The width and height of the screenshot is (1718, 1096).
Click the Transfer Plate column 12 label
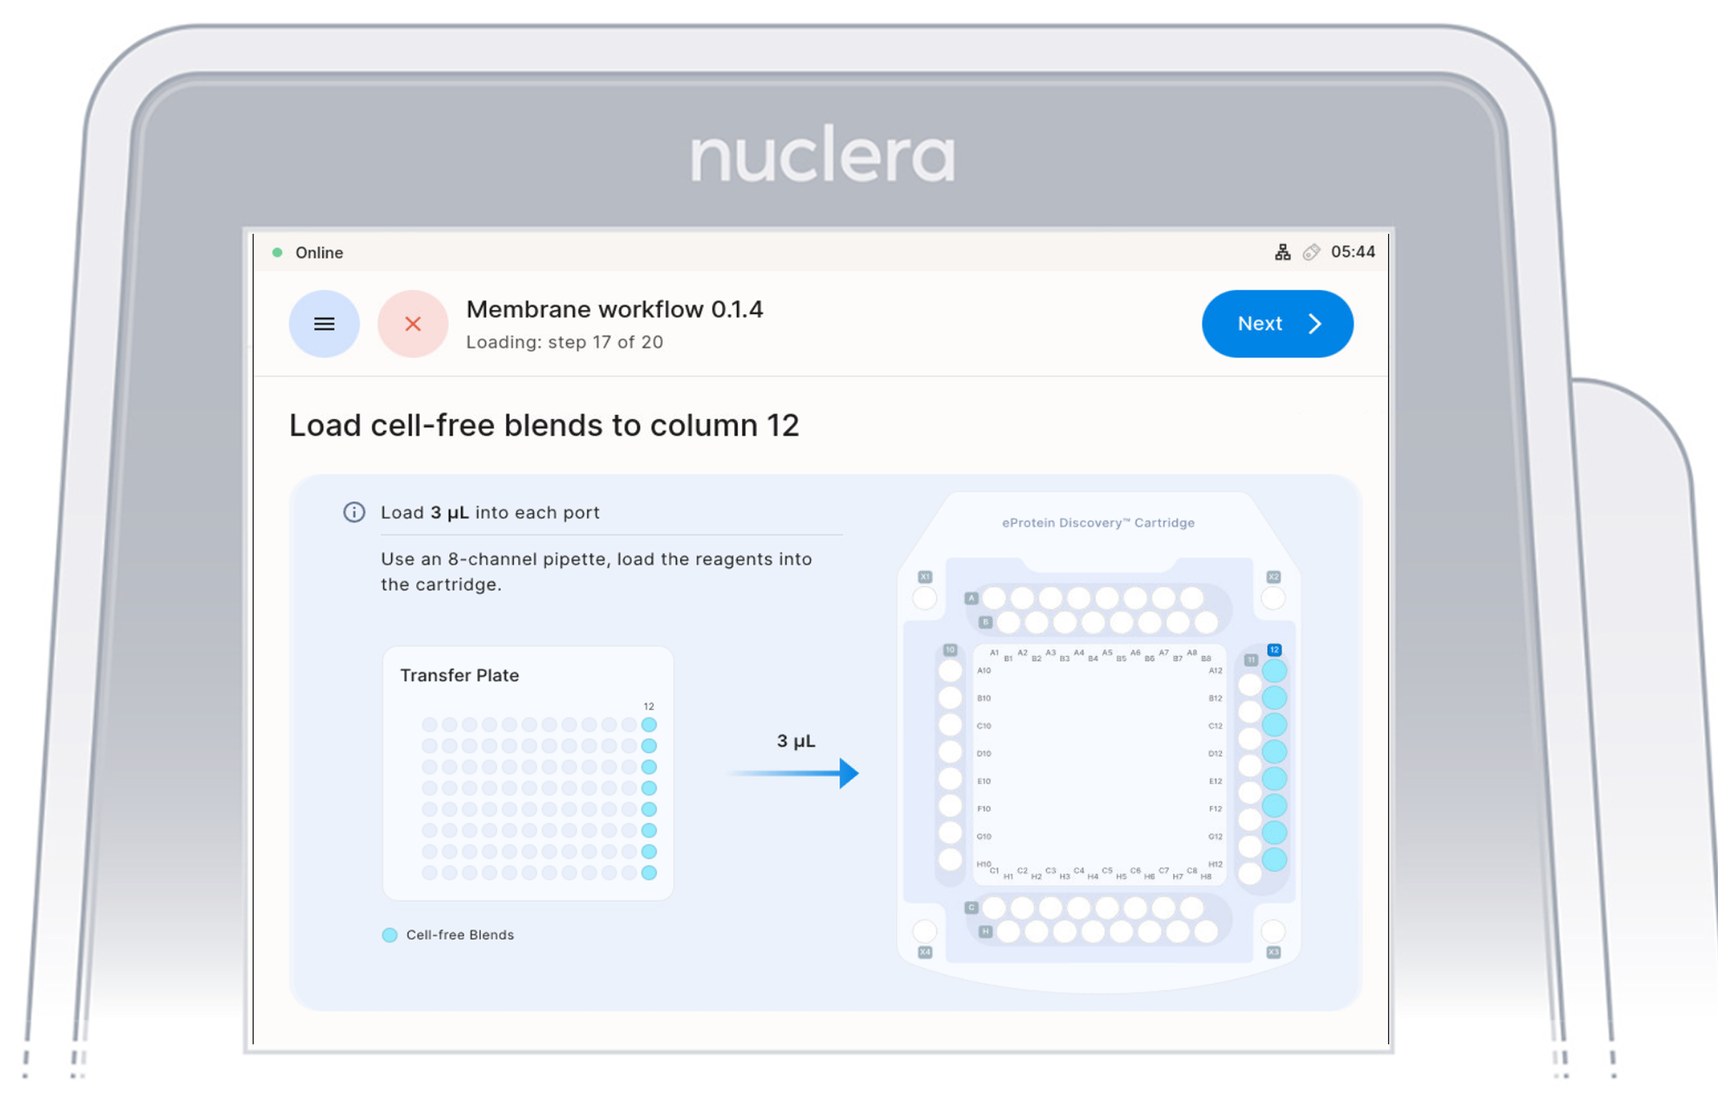pyautogui.click(x=649, y=707)
